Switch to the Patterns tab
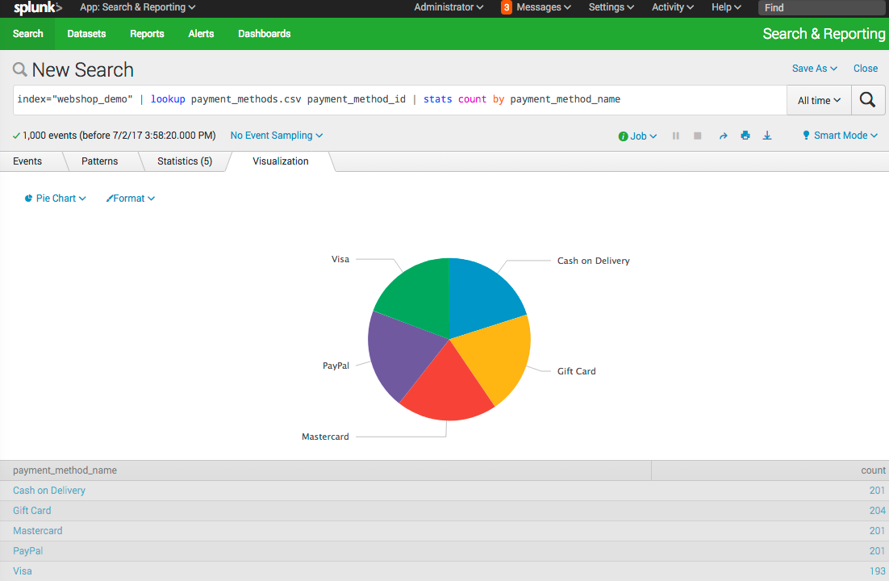The height and width of the screenshot is (581, 889). 99,161
